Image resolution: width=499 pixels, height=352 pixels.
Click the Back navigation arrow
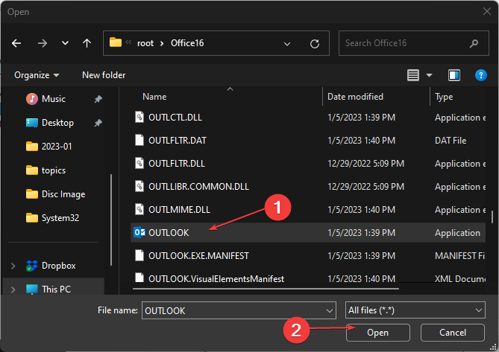[17, 43]
